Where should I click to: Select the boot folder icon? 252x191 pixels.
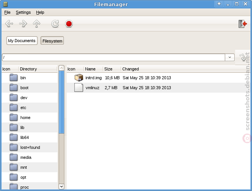tap(13, 88)
